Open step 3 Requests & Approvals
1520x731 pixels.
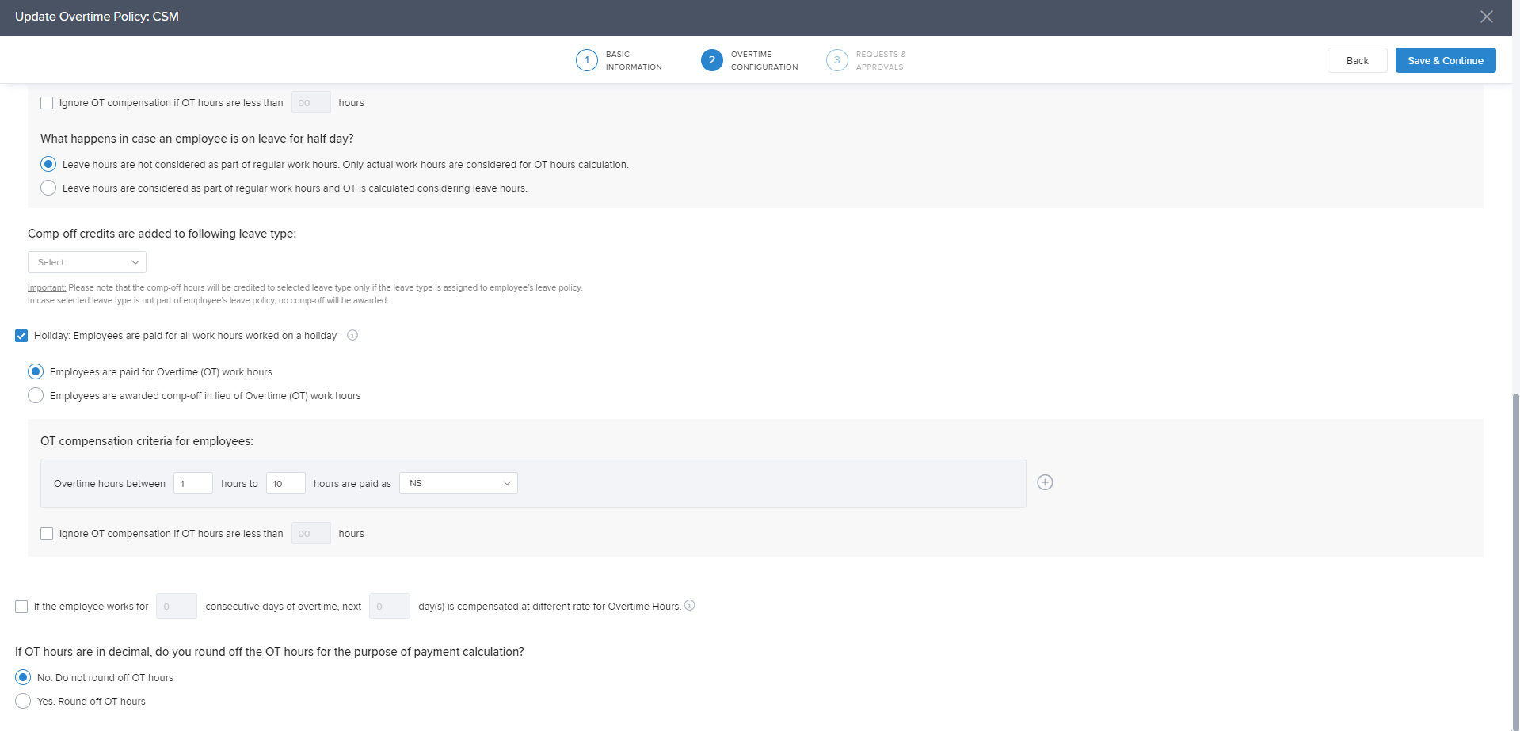[x=836, y=60]
